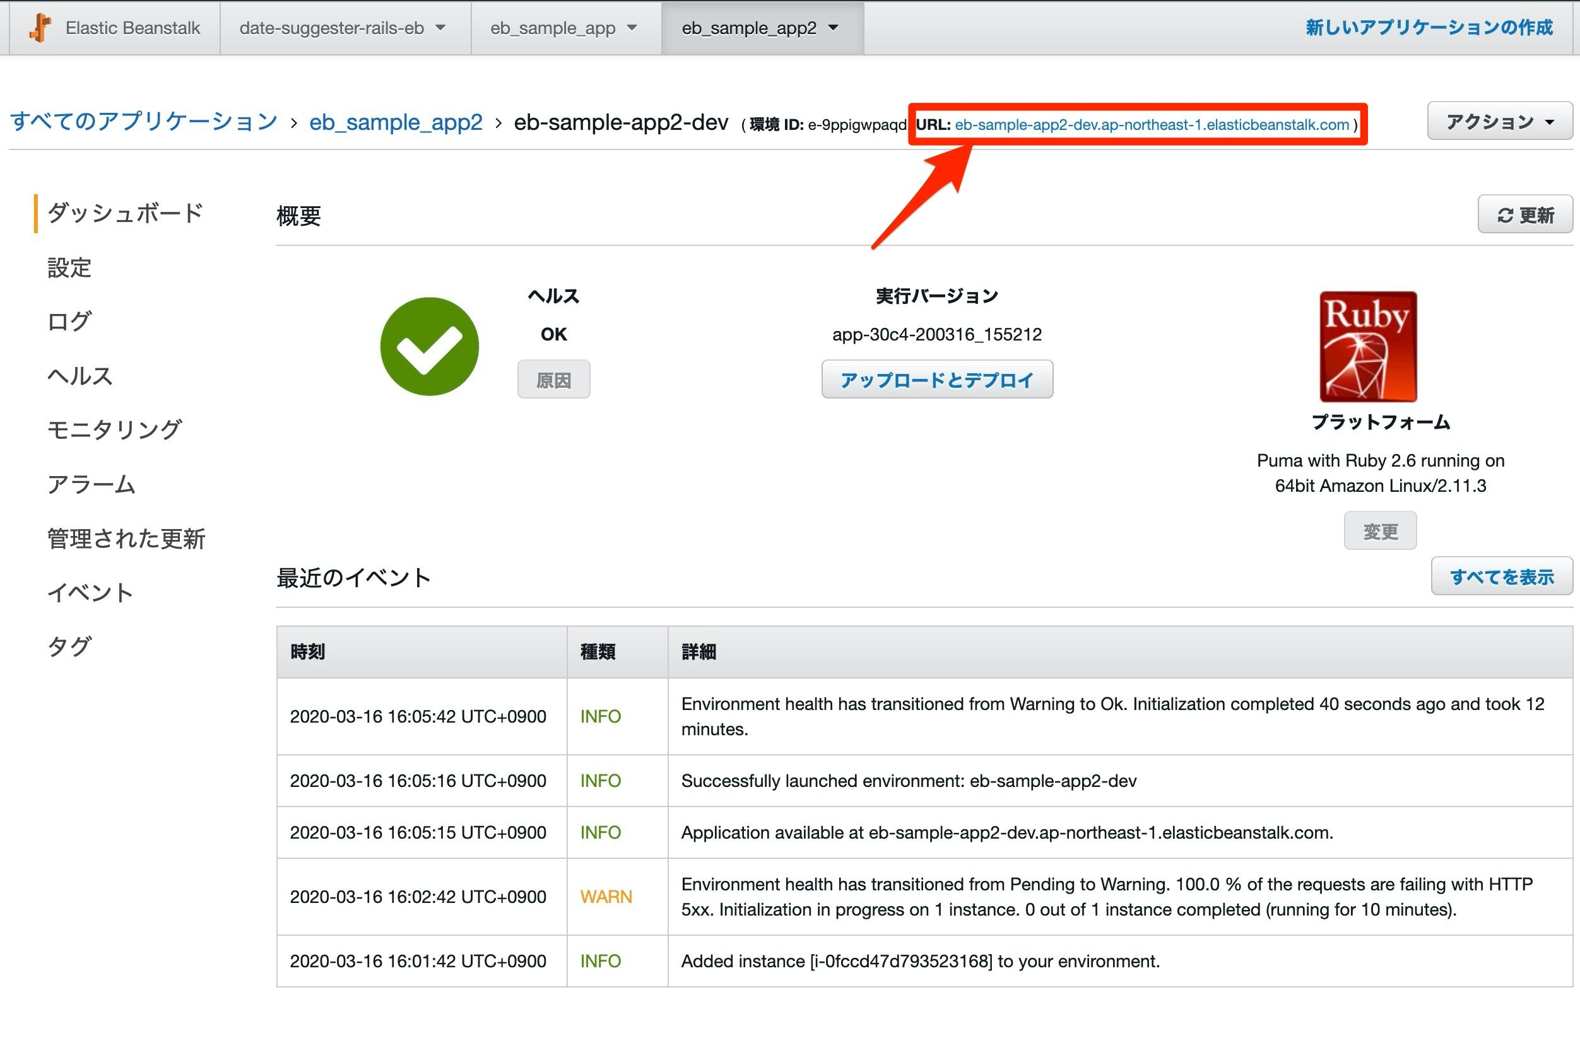Select 管理された更新 in the sidebar
The image size is (1580, 1048).
click(126, 539)
